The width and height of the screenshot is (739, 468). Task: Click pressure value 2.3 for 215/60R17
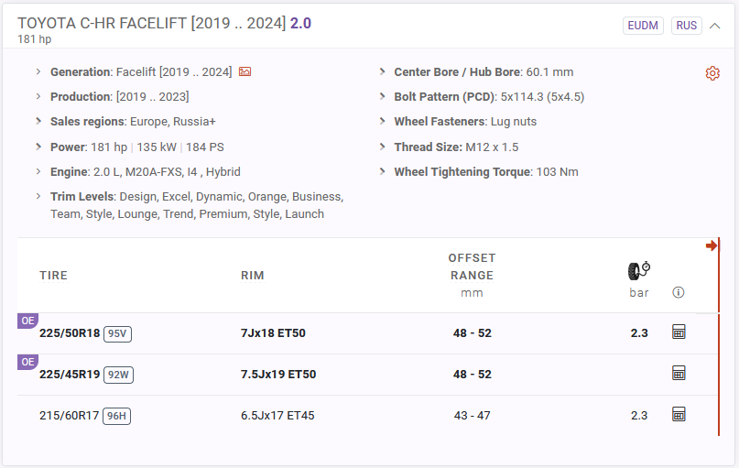point(638,415)
